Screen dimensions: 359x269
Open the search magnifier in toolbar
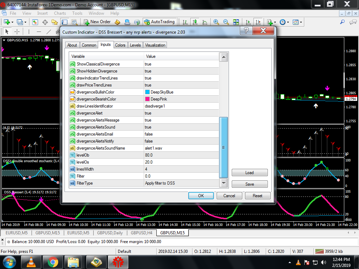pos(343,22)
